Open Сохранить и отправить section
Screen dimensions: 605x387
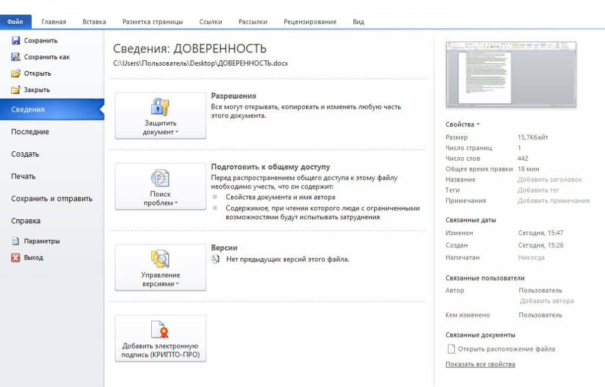coord(52,199)
